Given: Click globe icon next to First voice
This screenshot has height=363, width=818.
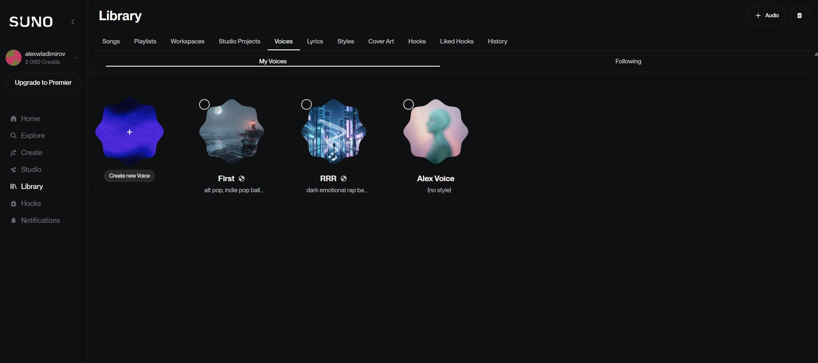Looking at the screenshot, I should click(242, 179).
